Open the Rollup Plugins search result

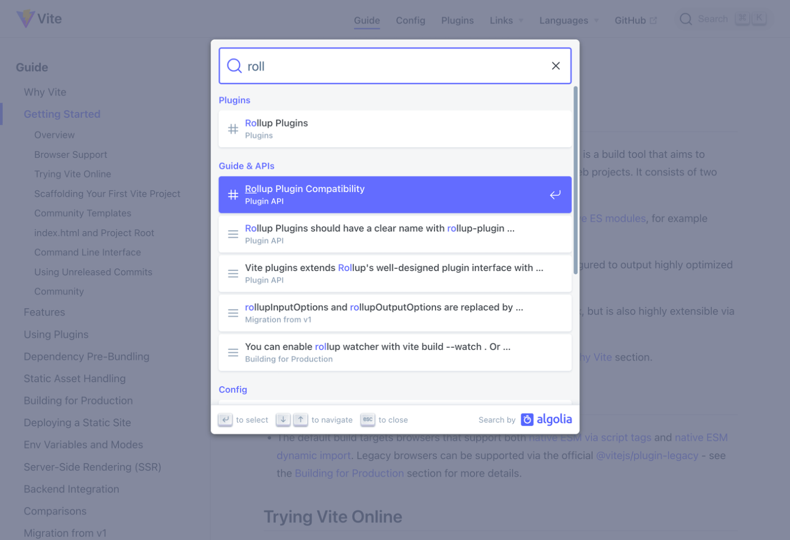(x=395, y=129)
